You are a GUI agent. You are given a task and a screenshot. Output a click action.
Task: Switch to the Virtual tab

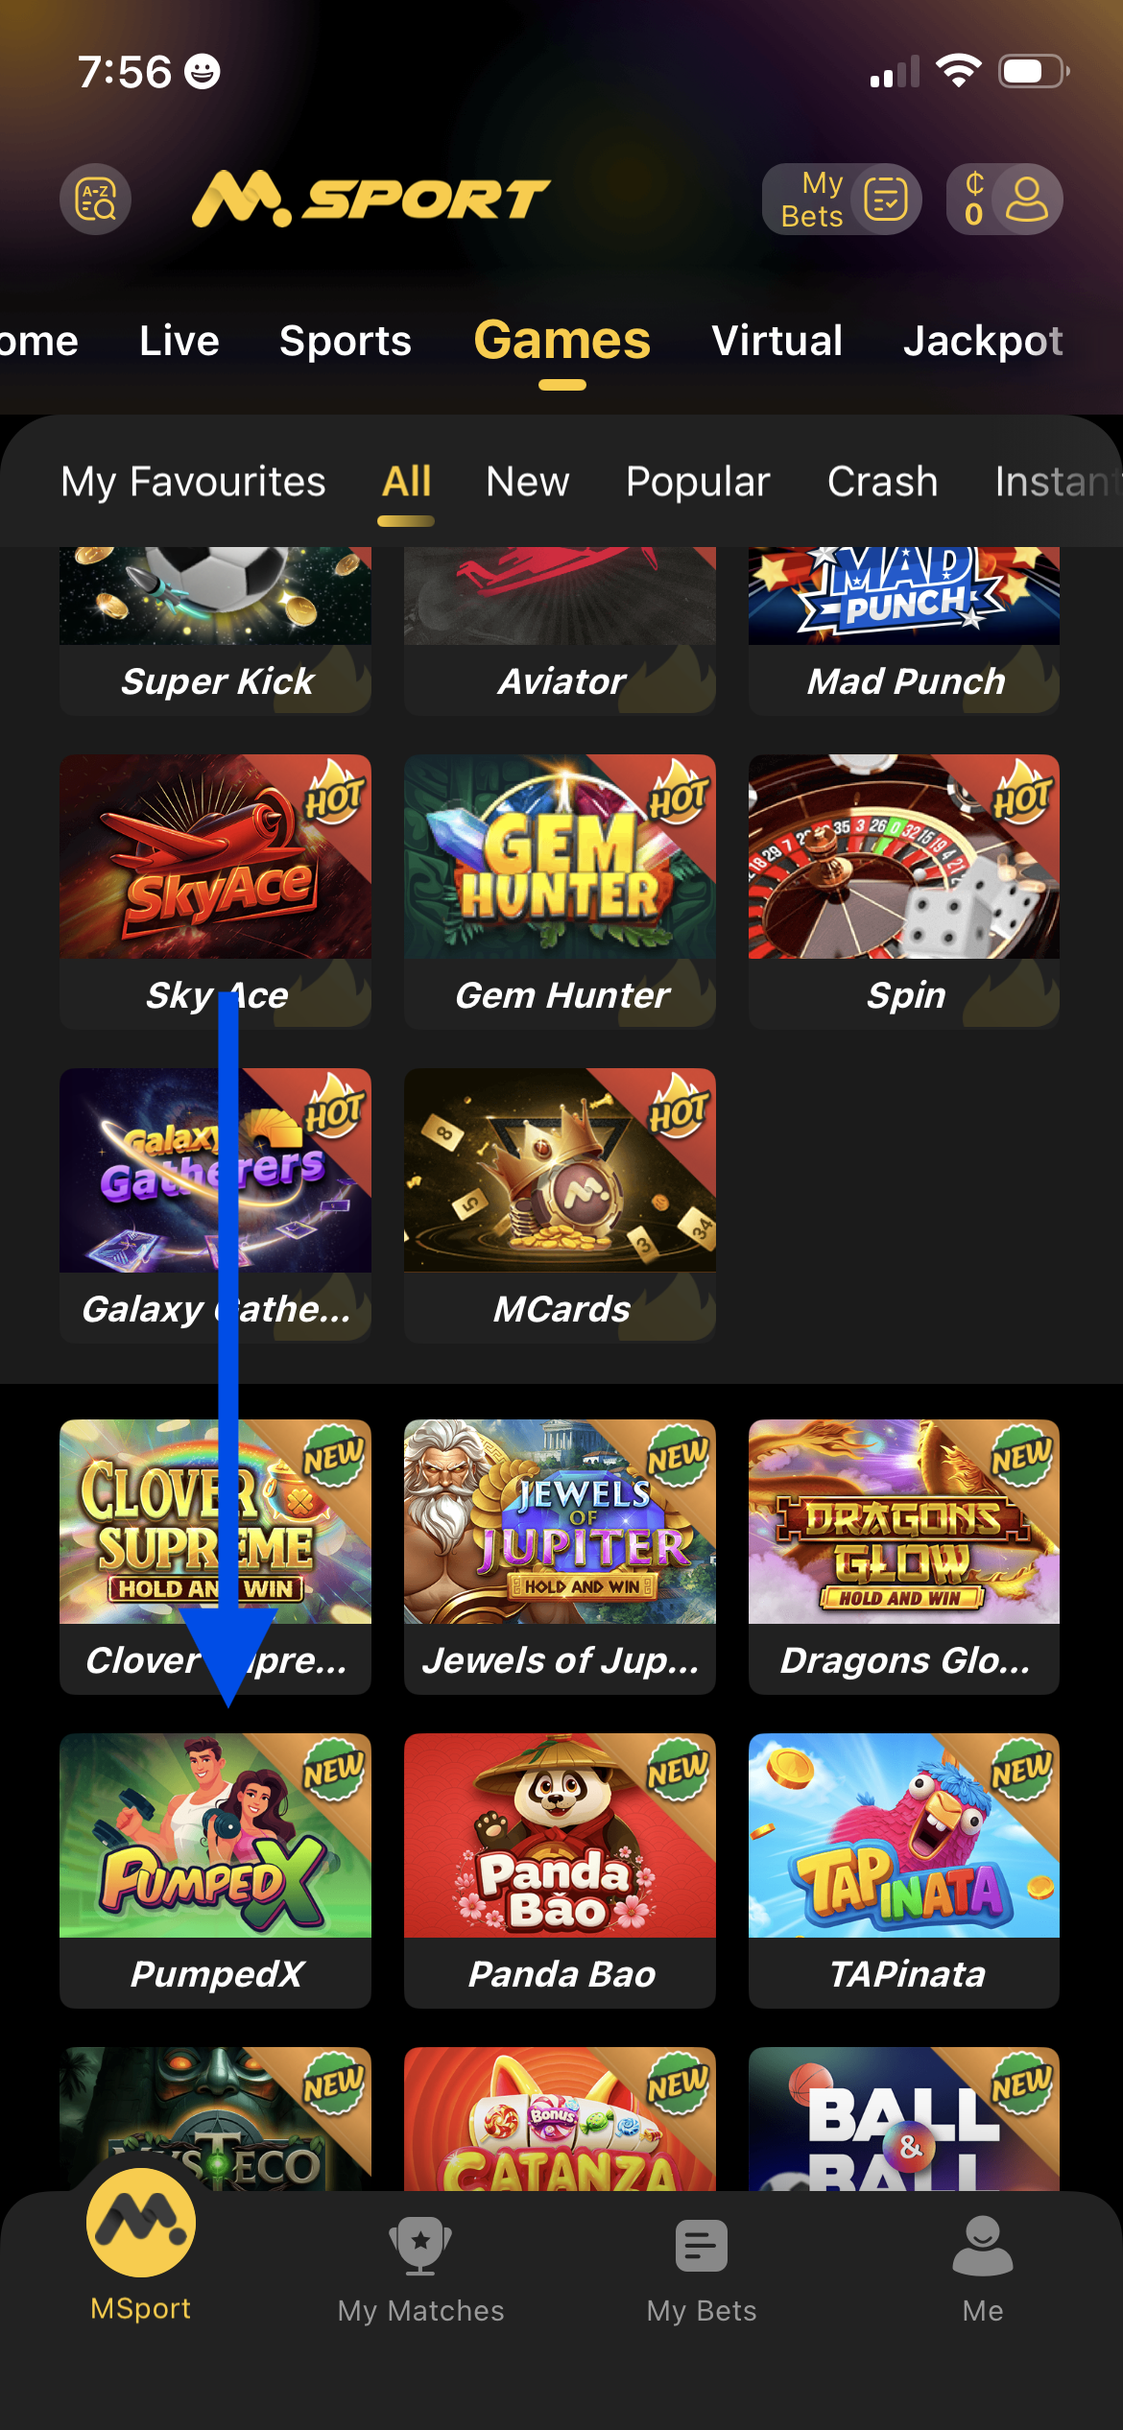point(777,342)
